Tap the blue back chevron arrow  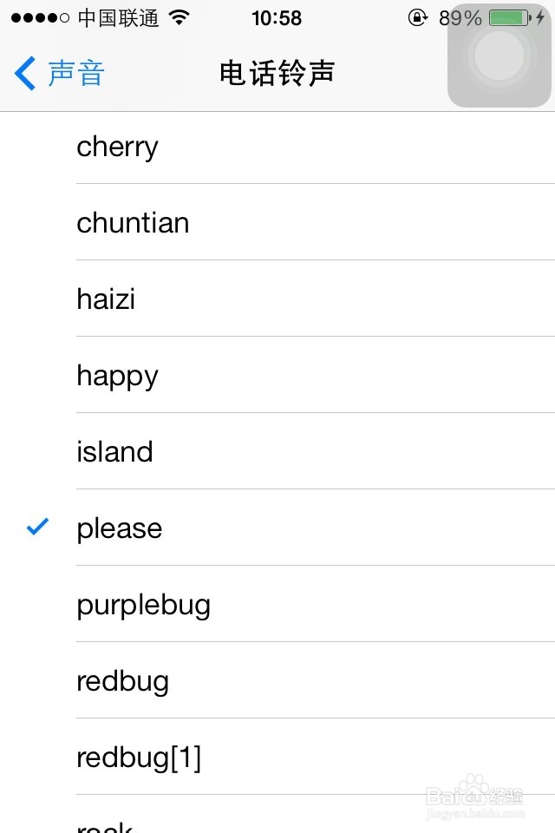[x=25, y=74]
